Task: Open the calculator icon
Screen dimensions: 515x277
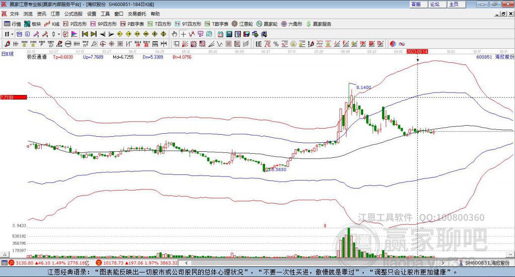Action: [x=229, y=34]
